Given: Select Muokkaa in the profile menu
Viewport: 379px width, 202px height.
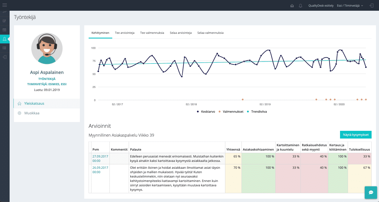Looking at the screenshot, I should coord(32,113).
